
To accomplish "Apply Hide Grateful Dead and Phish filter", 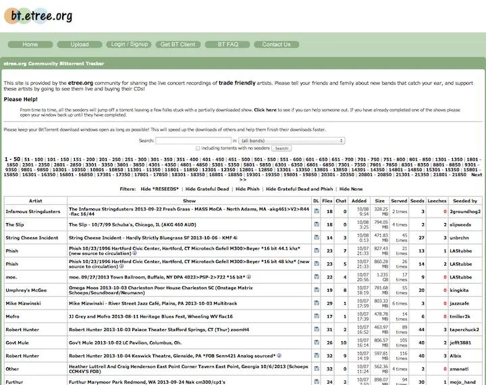I will coord(300,189).
